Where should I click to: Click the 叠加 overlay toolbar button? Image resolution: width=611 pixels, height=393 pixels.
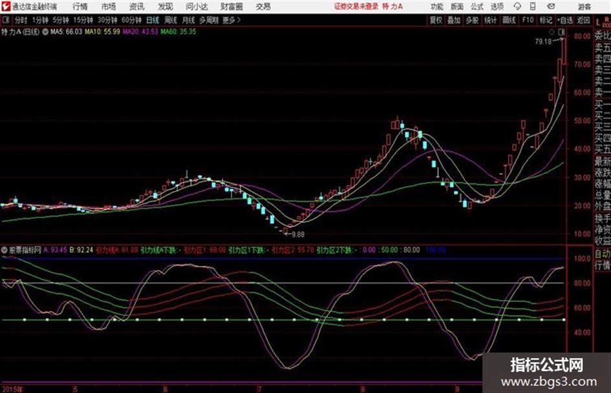click(454, 20)
